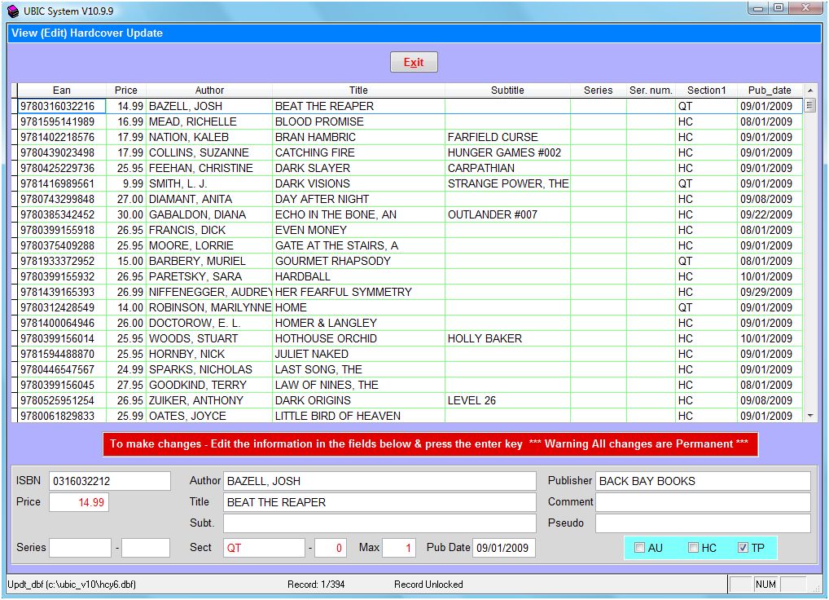This screenshot has width=829, height=600.
Task: Click author cell GOODKIND, TERRY
Action: coord(209,385)
